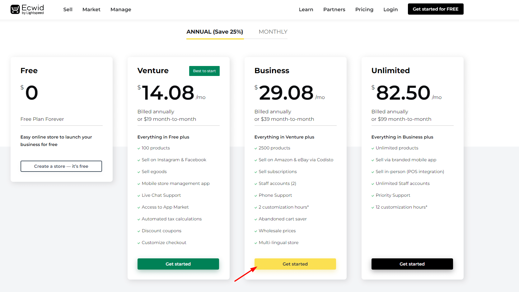Click the Ecwid shopping cart logo
This screenshot has height=292, width=519.
coord(15,9)
